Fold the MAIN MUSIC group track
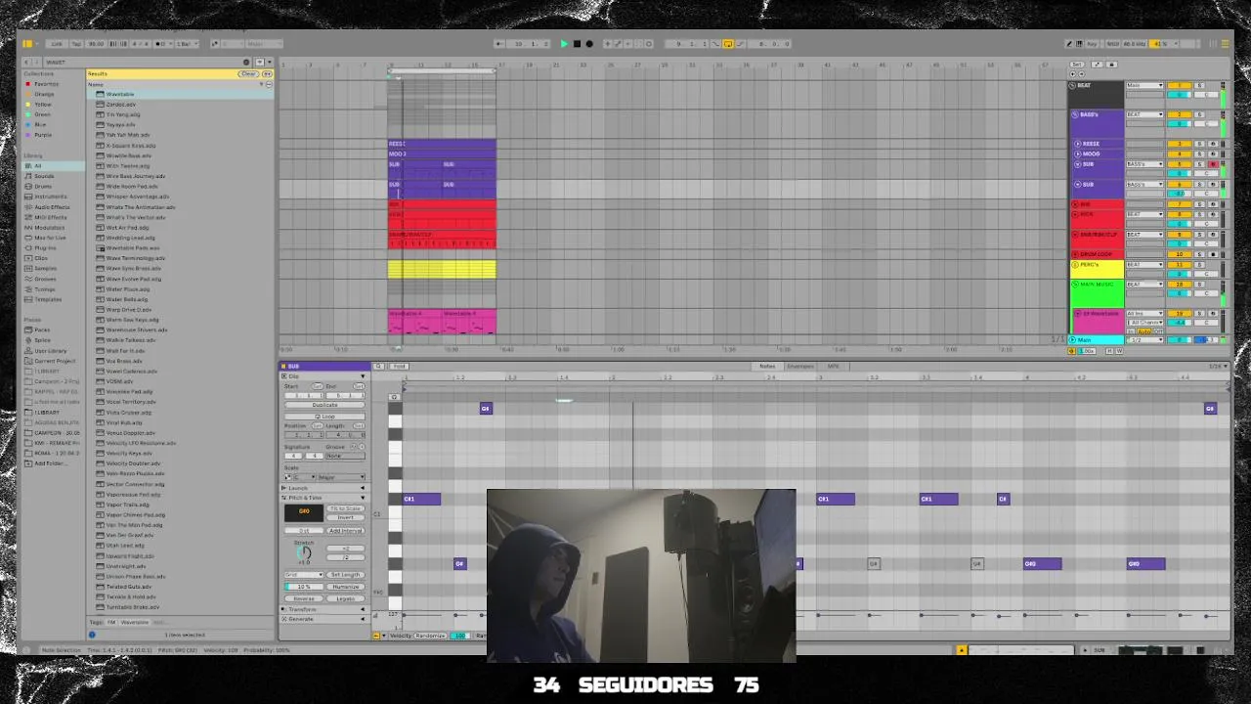Screen dimensions: 1251x704 1075,285
